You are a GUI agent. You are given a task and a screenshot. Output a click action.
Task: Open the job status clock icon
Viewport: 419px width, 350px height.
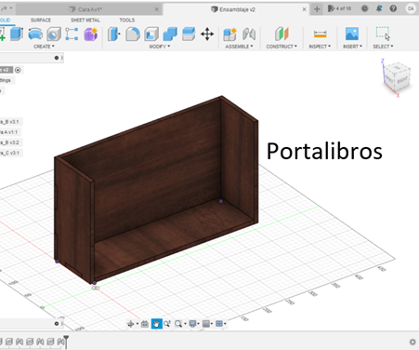tap(365, 8)
